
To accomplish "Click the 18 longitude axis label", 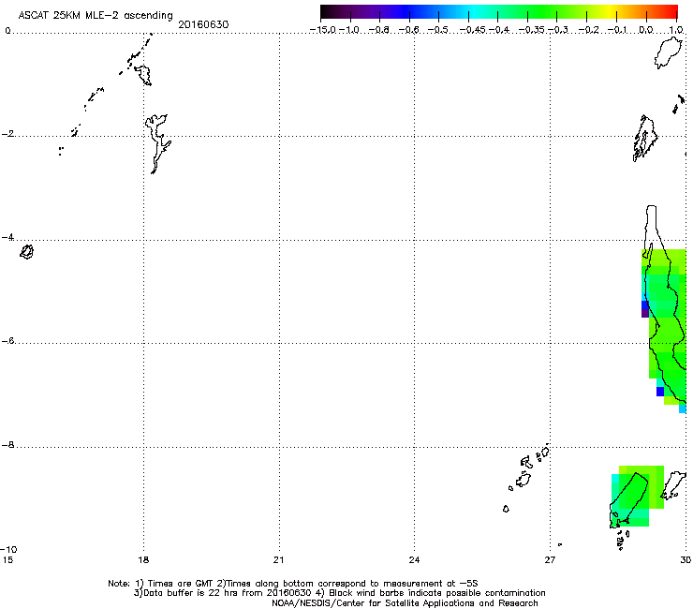I will point(143,560).
